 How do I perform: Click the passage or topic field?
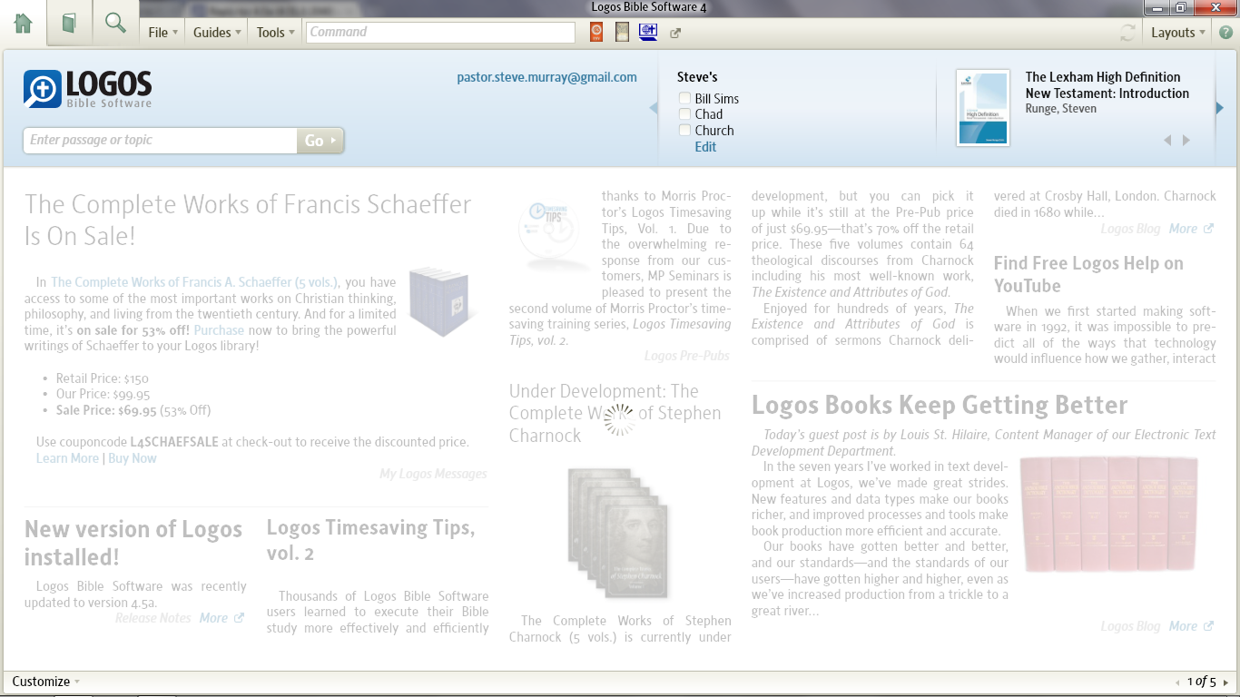[161, 141]
